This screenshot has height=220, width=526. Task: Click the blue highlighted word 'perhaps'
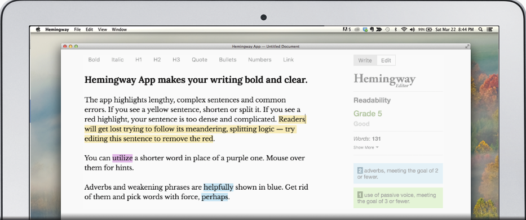point(215,196)
